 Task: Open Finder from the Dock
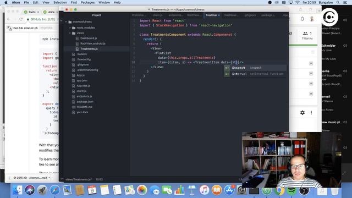point(18,190)
